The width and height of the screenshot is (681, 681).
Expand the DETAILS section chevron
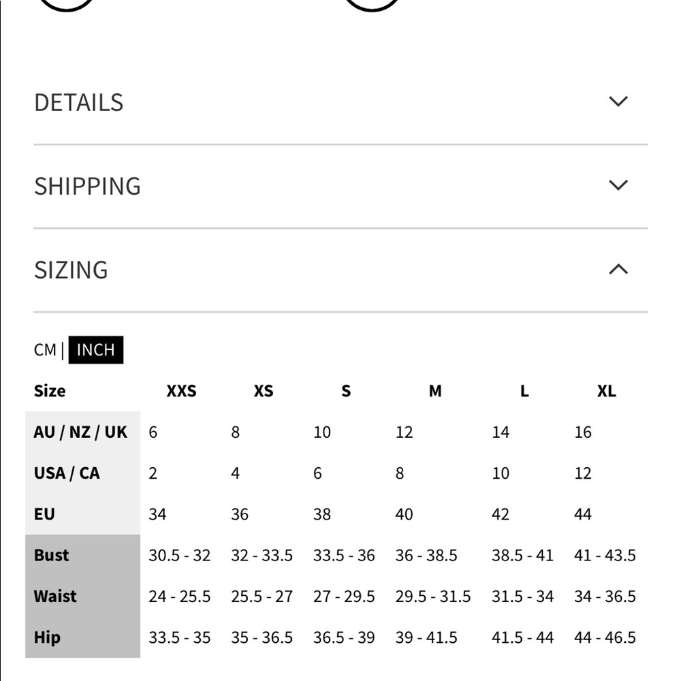click(618, 101)
